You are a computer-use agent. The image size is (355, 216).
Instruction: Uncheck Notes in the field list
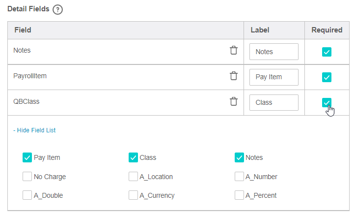239,157
